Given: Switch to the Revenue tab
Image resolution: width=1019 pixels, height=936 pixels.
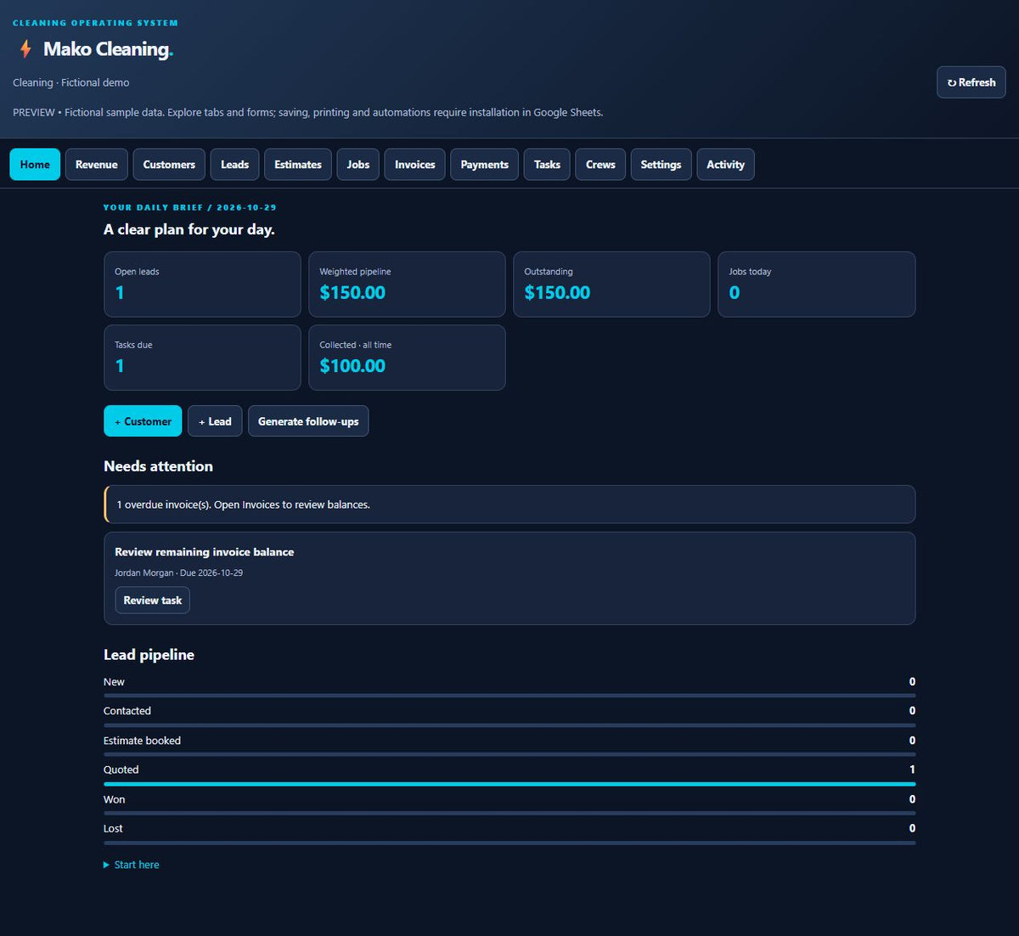Looking at the screenshot, I should (97, 165).
